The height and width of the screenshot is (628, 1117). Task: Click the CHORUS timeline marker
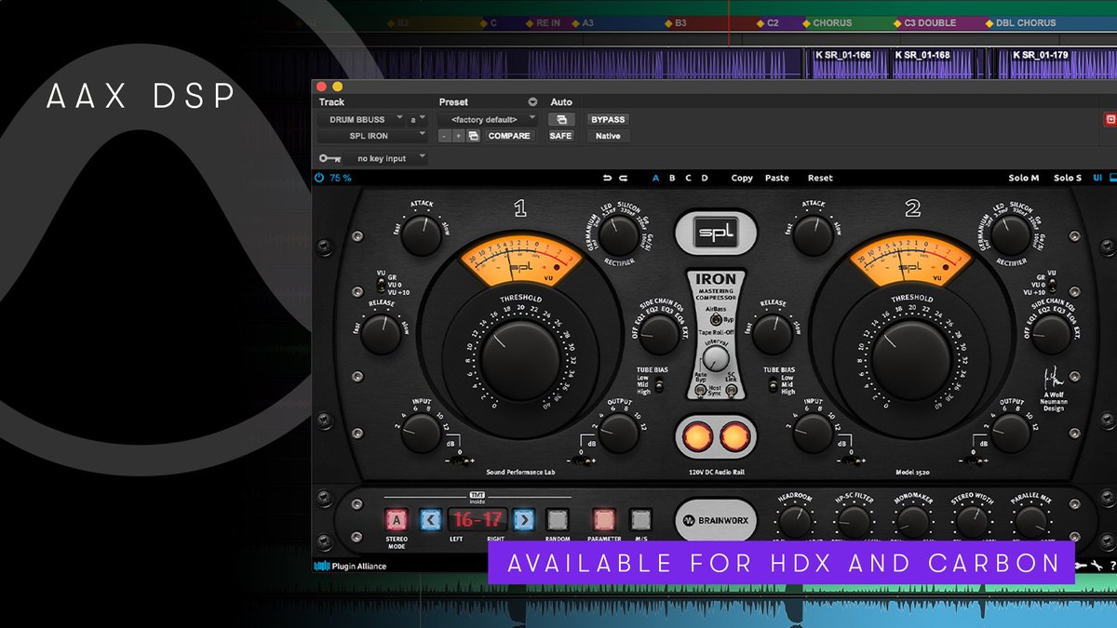click(x=831, y=22)
